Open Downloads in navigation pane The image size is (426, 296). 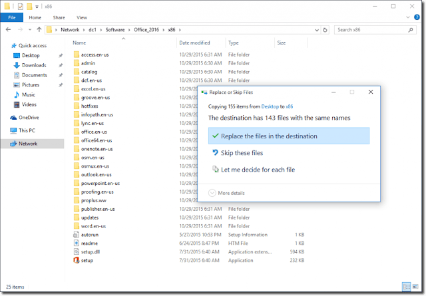click(34, 65)
